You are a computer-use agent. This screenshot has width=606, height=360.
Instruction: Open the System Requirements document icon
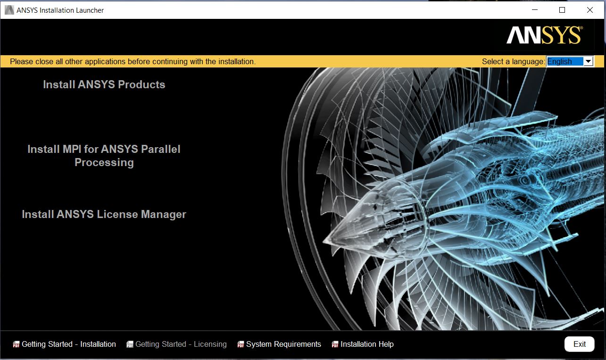pos(241,344)
